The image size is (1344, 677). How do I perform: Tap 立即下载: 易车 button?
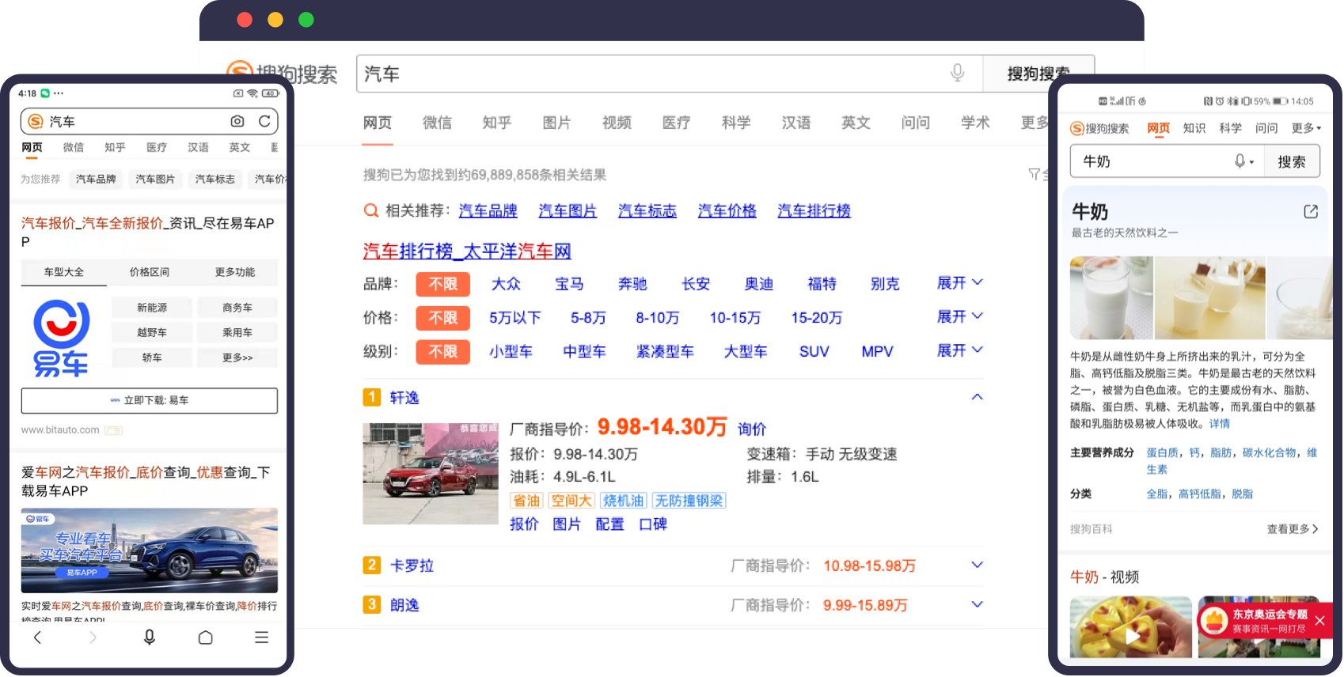[150, 400]
